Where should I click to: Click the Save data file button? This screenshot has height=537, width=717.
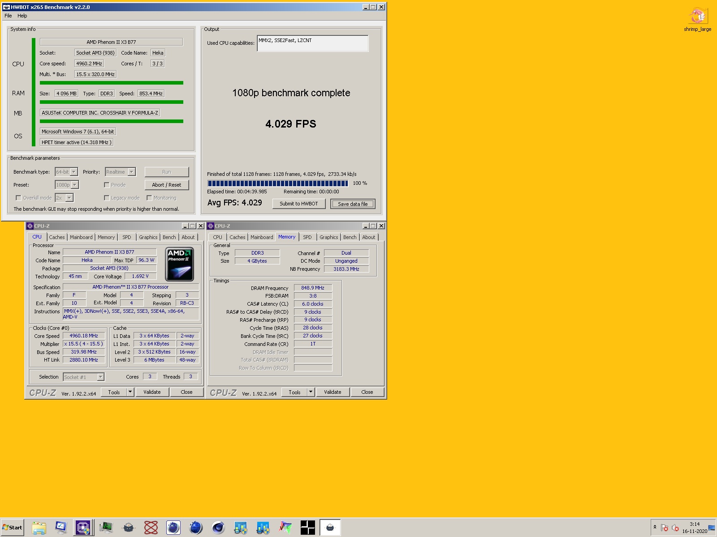353,204
